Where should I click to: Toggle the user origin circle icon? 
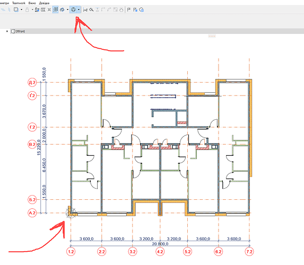click(x=73, y=10)
